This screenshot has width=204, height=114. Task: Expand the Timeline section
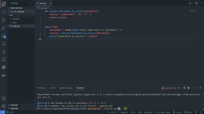[x=14, y=109]
